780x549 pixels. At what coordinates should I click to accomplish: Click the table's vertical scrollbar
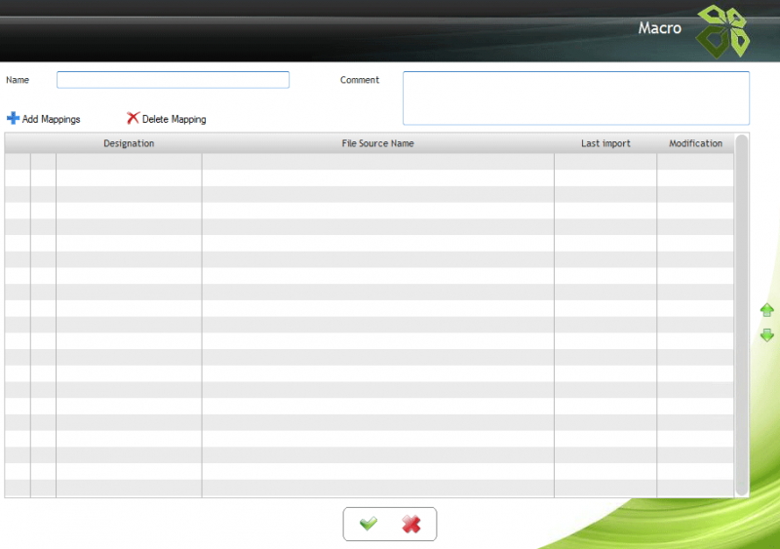tap(742, 312)
